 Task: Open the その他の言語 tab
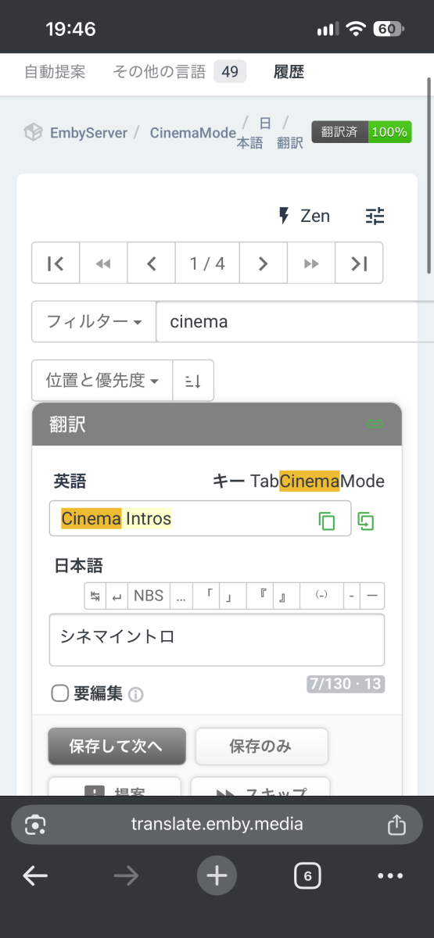coord(179,72)
